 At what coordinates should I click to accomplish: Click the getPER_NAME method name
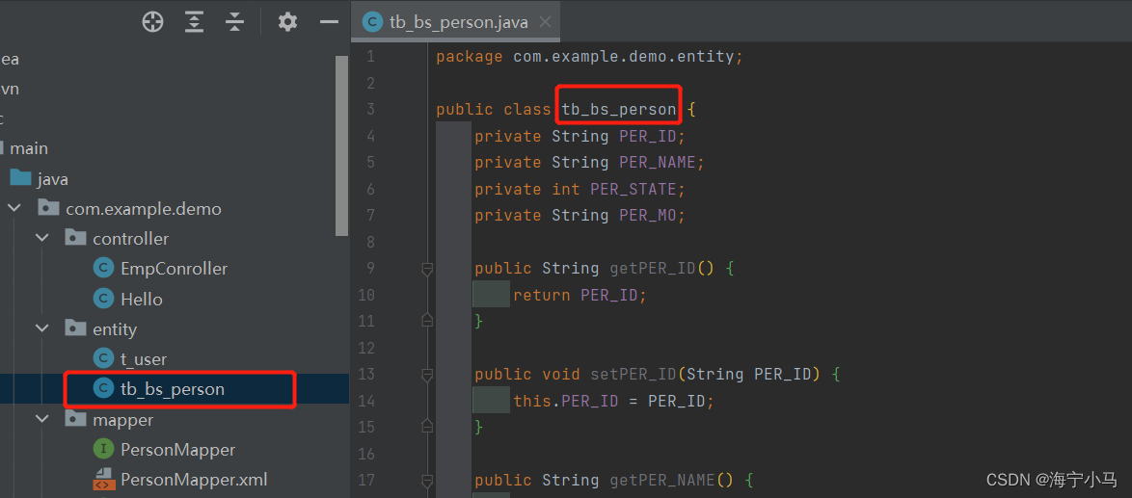coord(662,480)
